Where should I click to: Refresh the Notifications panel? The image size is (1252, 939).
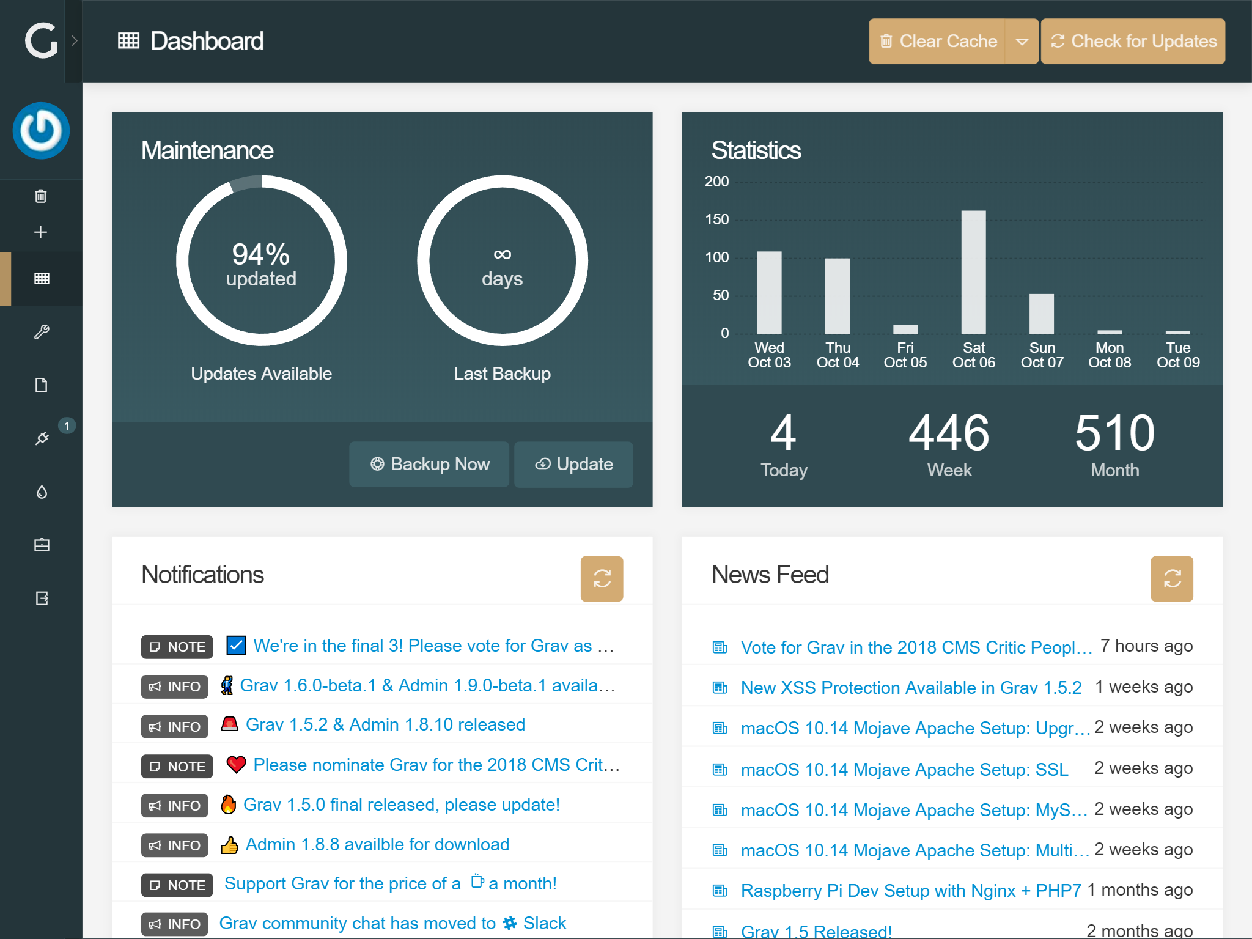click(x=602, y=578)
